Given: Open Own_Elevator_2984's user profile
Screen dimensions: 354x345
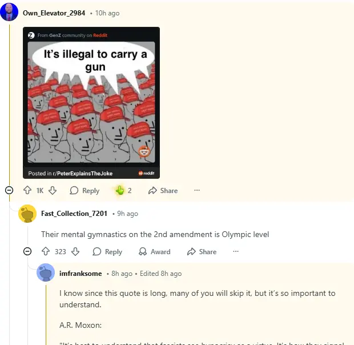Looking at the screenshot, I should [x=54, y=13].
